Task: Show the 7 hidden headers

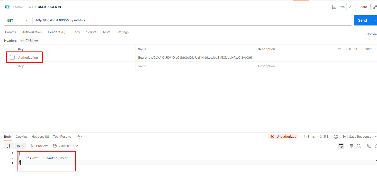Action: (30, 40)
